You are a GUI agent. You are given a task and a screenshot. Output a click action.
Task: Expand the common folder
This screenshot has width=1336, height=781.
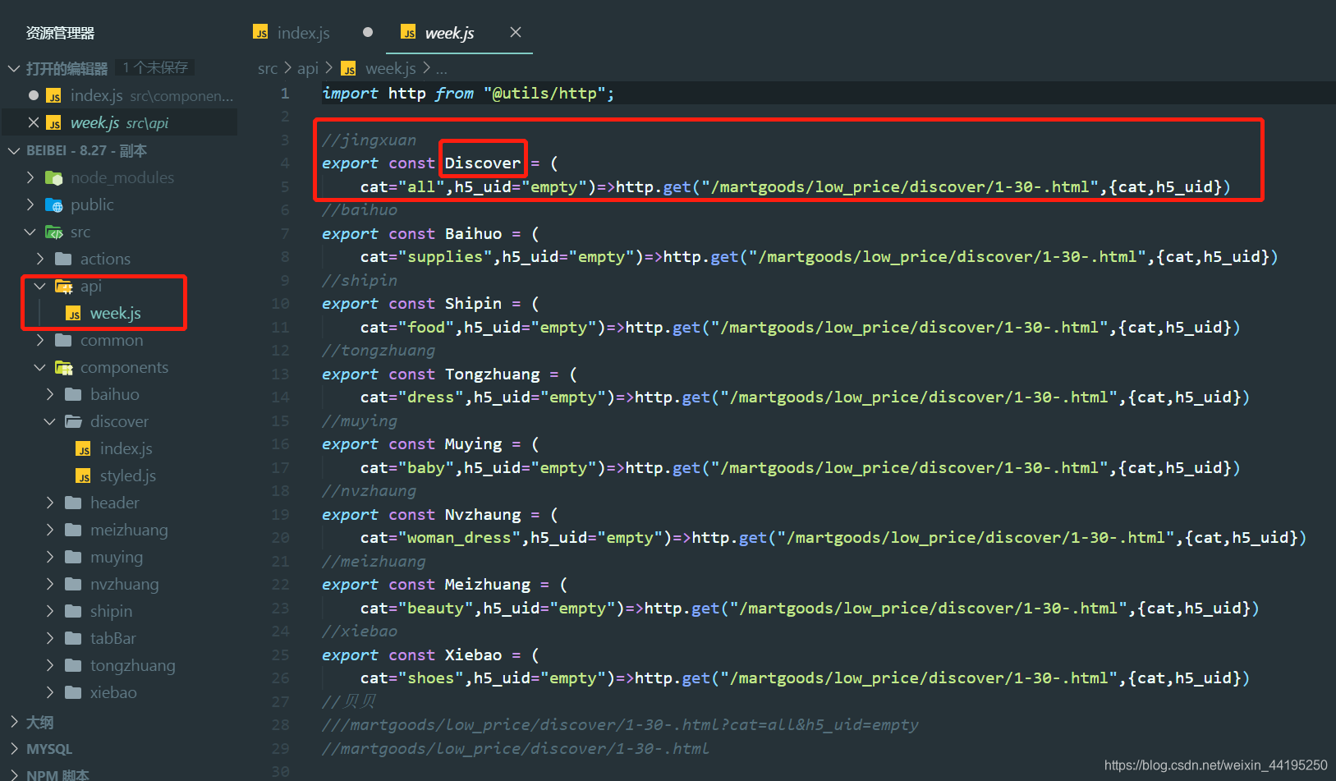pos(40,340)
